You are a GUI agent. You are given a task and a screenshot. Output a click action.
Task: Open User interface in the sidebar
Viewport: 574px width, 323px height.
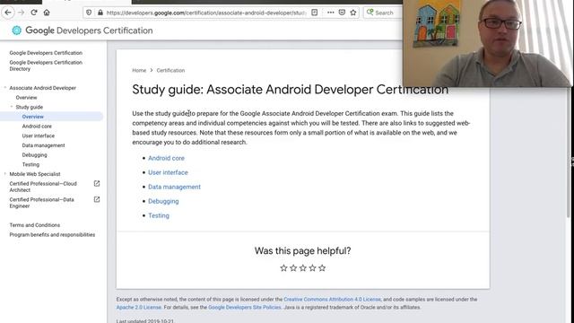coord(39,135)
